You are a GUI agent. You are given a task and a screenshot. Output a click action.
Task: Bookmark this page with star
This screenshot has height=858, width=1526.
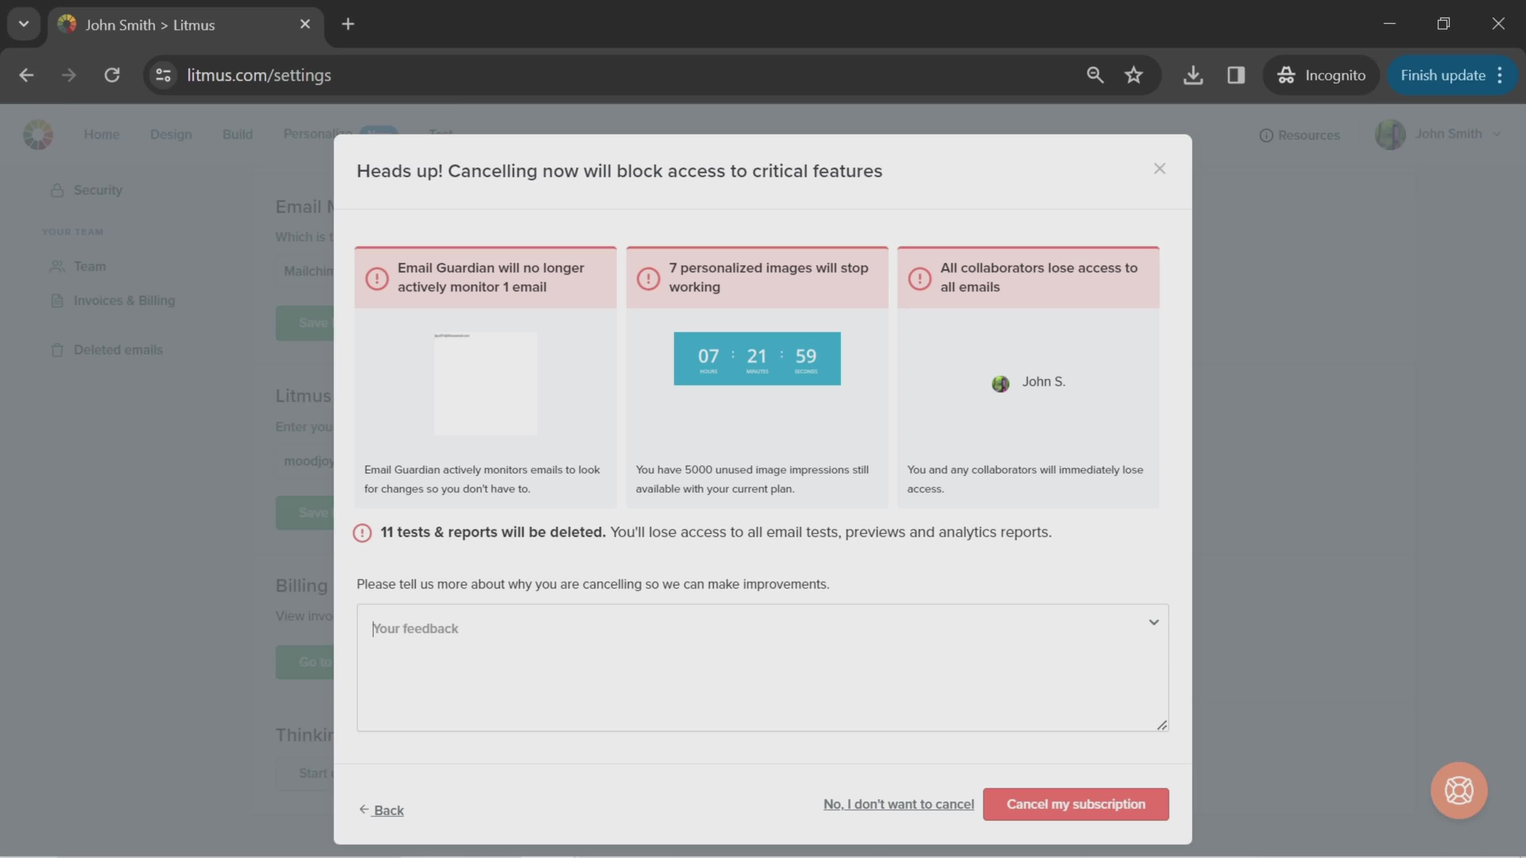[1133, 75]
